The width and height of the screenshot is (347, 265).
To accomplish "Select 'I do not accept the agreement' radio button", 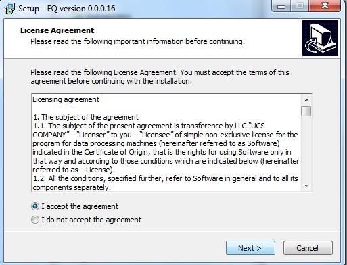I will point(35,220).
